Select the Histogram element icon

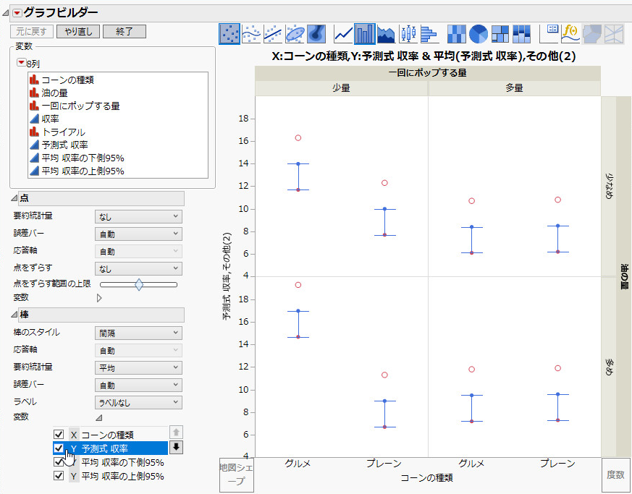429,33
